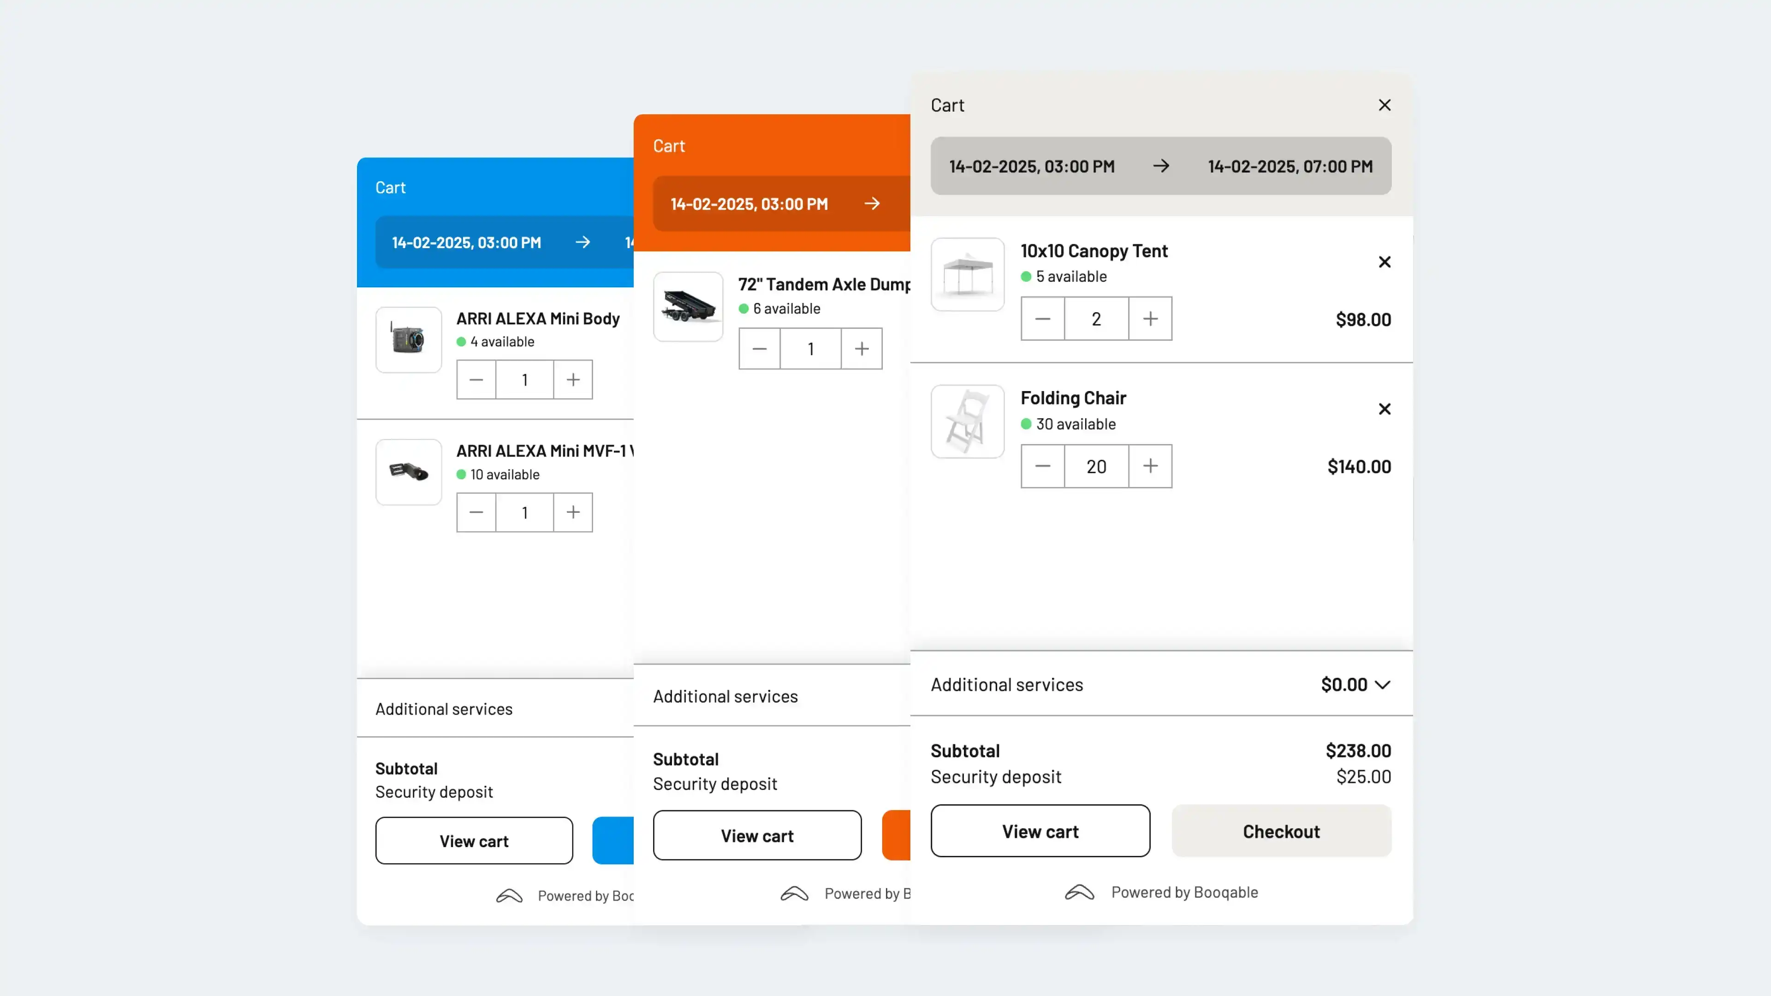Decrease ARRI ALEXA Mini MVF-1 quantity

(x=476, y=512)
